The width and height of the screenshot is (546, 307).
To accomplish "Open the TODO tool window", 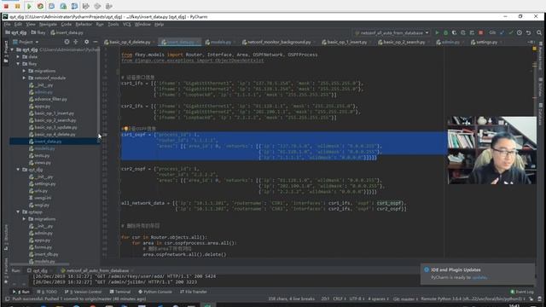I will (x=47, y=292).
